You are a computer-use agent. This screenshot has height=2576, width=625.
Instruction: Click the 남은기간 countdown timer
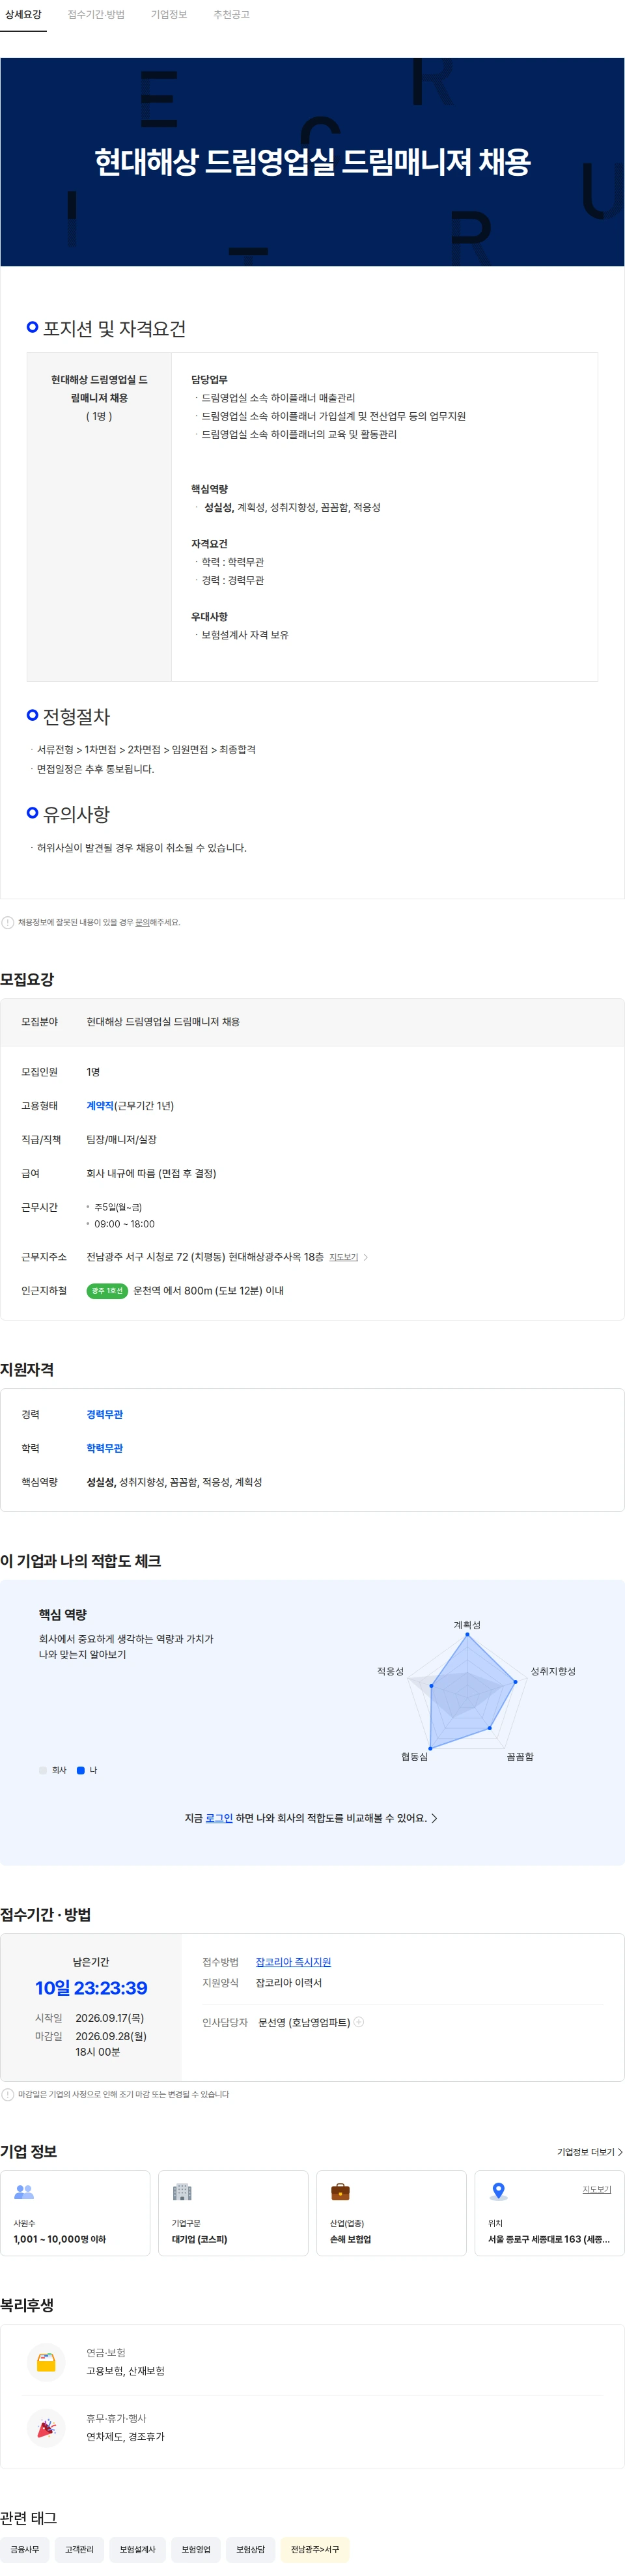coord(91,1988)
